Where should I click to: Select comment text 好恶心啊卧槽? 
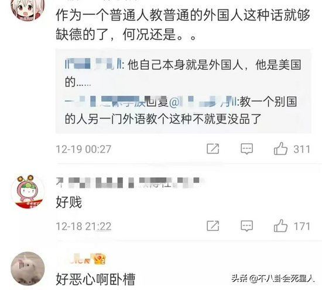tap(95, 279)
